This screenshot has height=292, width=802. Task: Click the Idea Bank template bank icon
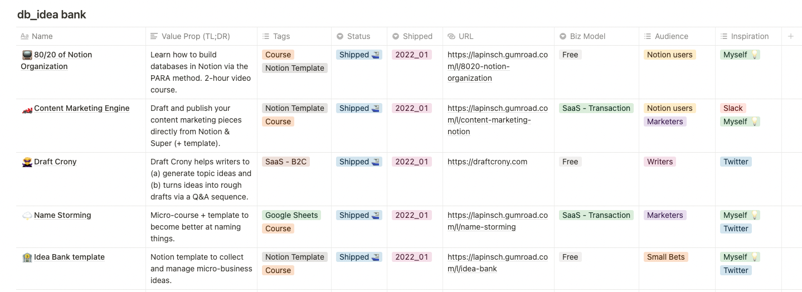click(x=27, y=257)
